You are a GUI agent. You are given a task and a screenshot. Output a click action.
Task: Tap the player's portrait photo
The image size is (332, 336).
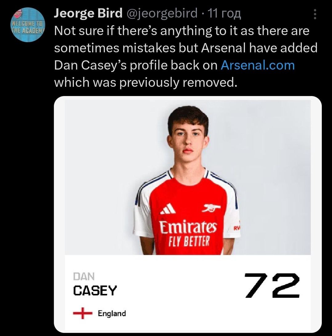click(x=188, y=178)
